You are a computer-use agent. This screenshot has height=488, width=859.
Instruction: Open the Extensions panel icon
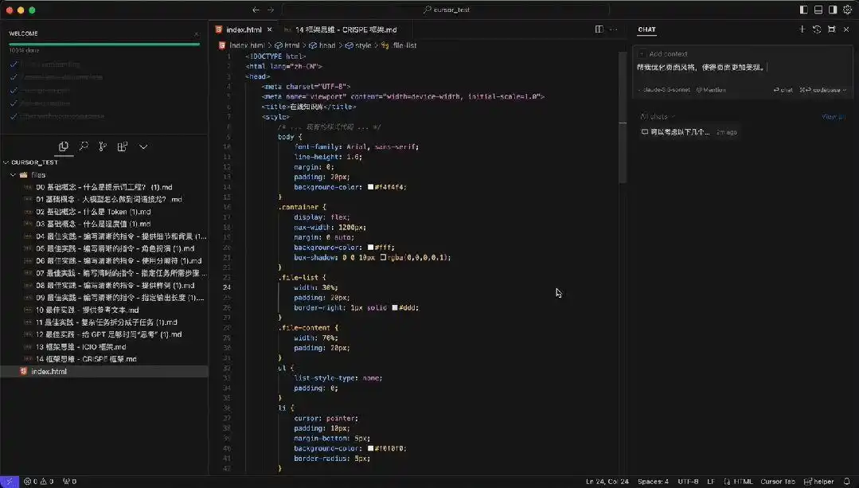(x=123, y=147)
